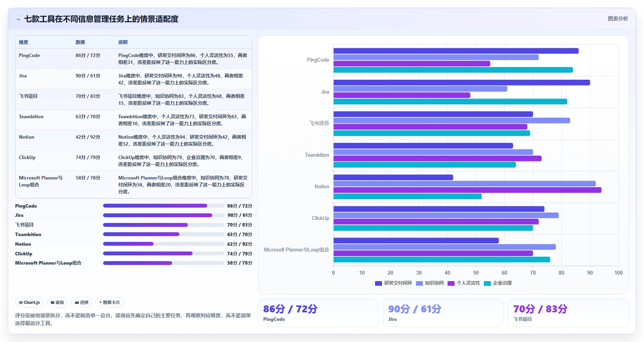
Task: Open the '90分 / 61分' Jira data card
Action: click(443, 313)
